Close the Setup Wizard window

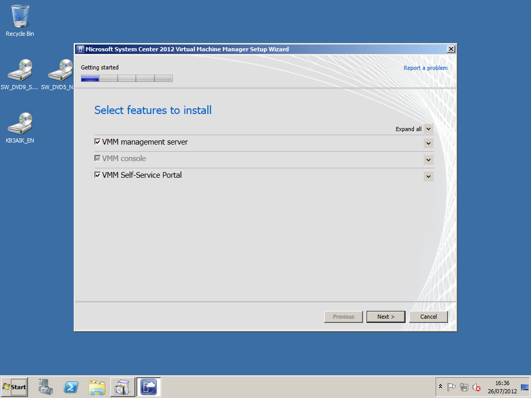(451, 49)
